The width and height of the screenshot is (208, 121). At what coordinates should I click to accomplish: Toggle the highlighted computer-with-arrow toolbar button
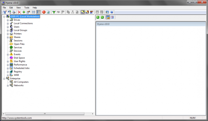pos(83,12)
